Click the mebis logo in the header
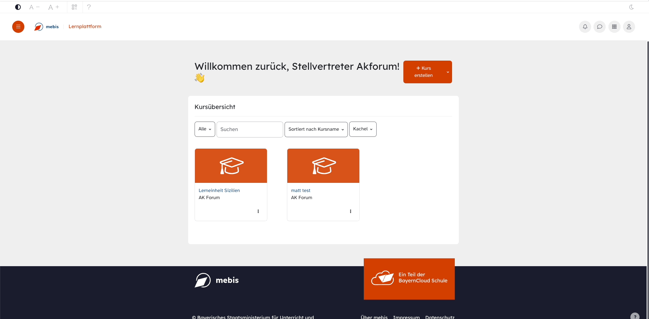Screen dimensions: 649x319 point(46,27)
